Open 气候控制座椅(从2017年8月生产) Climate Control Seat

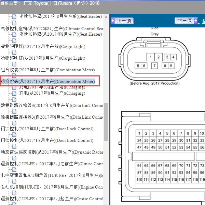(x=52, y=29)
